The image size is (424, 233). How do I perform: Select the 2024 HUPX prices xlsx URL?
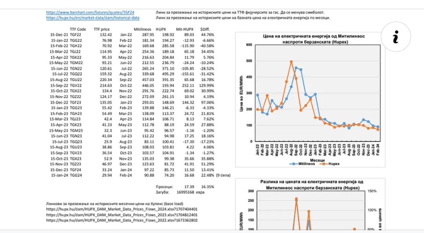click(x=122, y=209)
